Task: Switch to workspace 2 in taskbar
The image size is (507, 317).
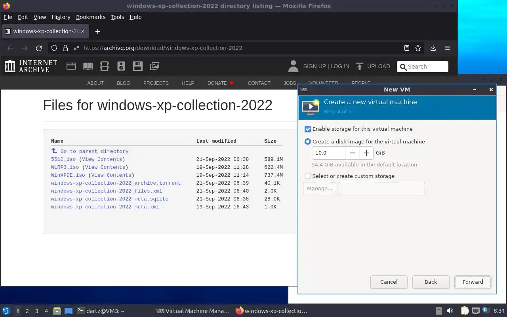Action: [x=27, y=311]
